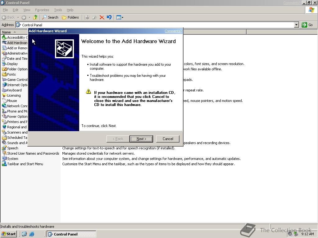The image size is (318, 238).
Task: Open the Tools menu
Action: coord(58,10)
